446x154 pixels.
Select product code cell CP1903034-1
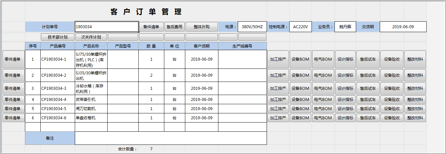58,59
